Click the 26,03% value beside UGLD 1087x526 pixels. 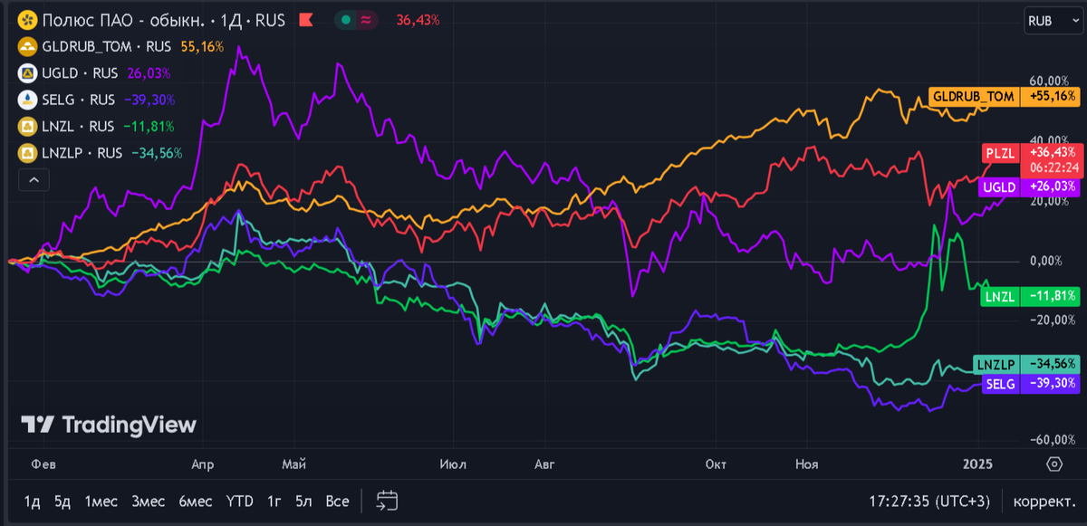(149, 73)
